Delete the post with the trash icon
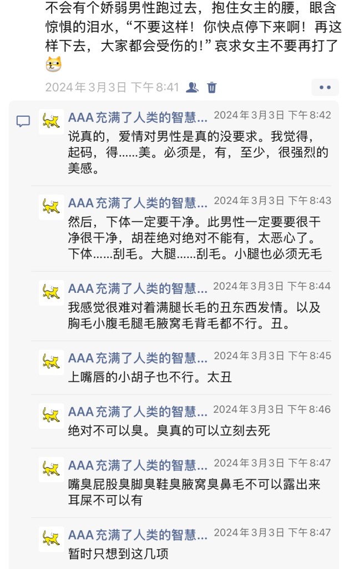This screenshot has height=569, width=344. 212,87
